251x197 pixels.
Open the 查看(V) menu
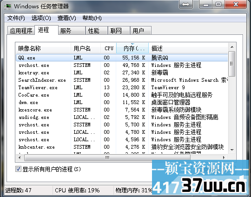click(67, 18)
